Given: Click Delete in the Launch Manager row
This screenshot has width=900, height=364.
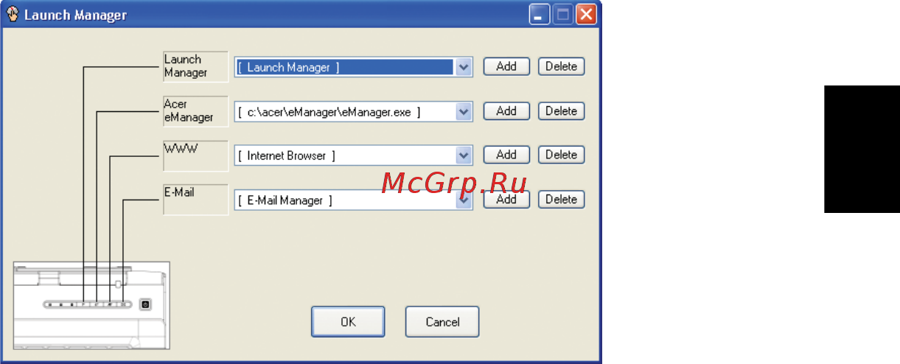Looking at the screenshot, I should pyautogui.click(x=561, y=66).
